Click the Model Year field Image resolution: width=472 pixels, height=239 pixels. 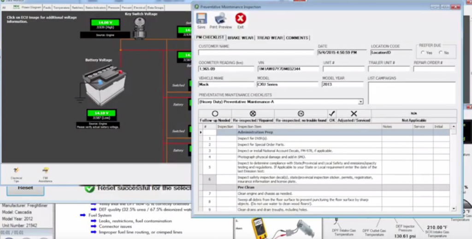[342, 84]
